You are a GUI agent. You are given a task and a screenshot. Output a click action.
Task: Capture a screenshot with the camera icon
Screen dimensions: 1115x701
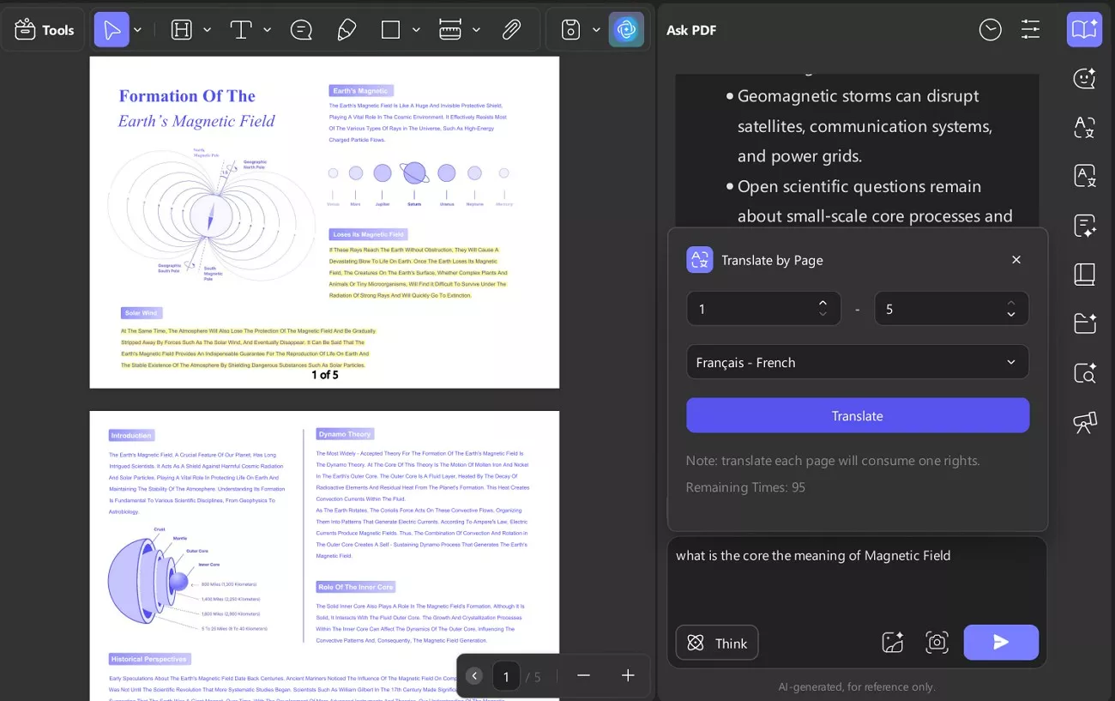click(x=937, y=642)
